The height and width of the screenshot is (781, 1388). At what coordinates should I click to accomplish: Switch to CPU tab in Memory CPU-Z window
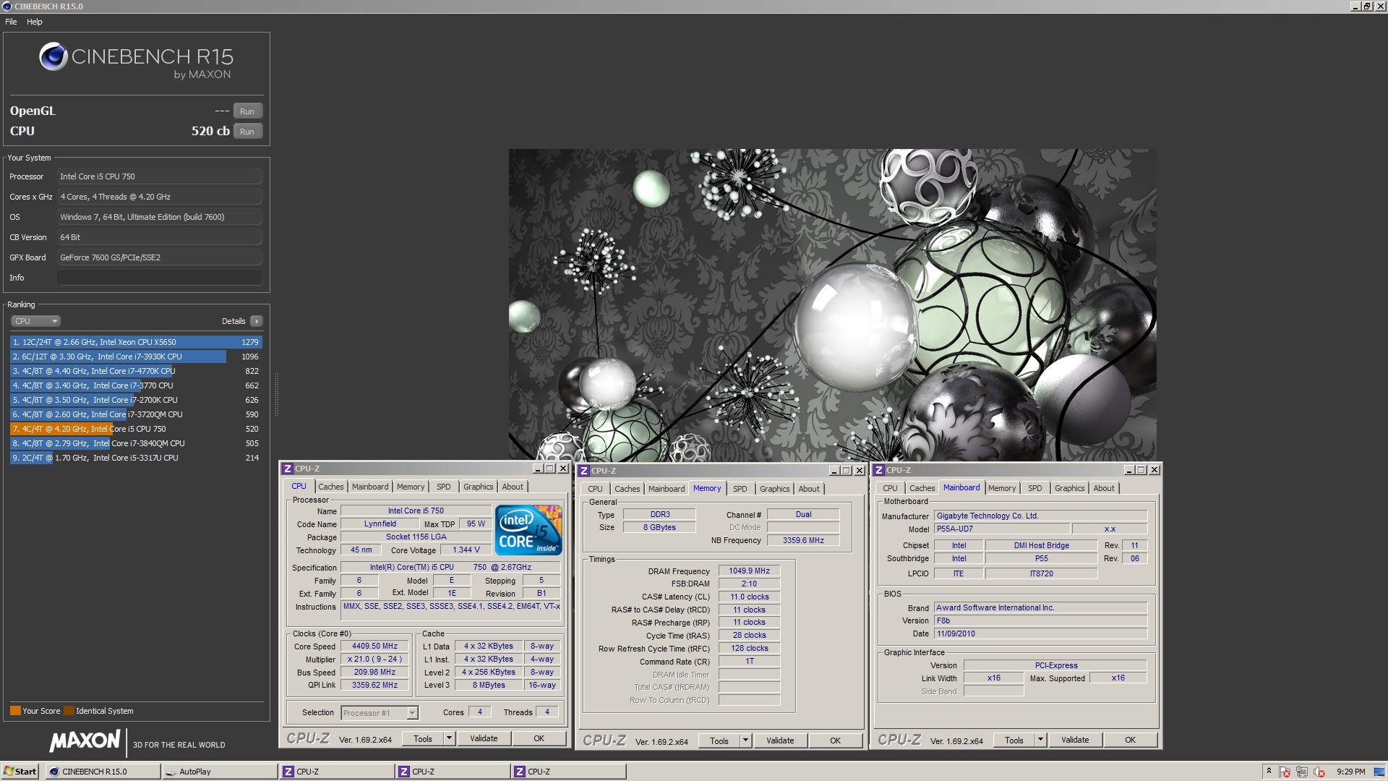595,489
